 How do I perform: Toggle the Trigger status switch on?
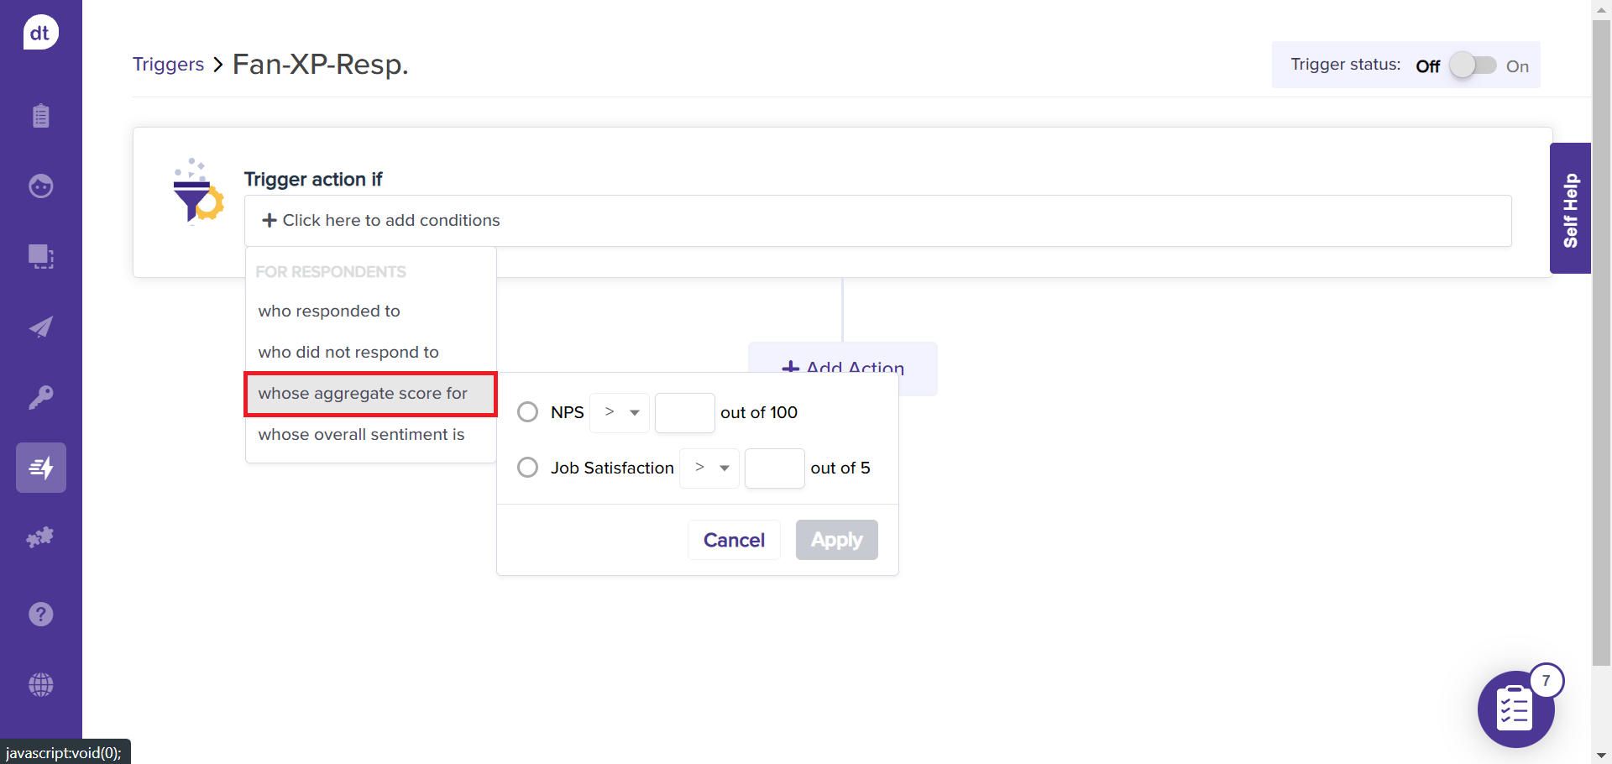click(1473, 65)
